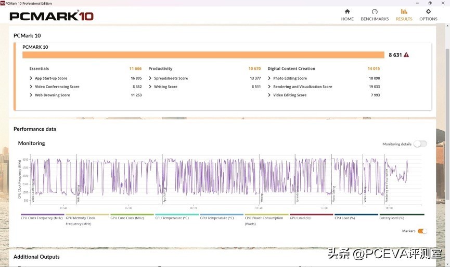Click the Rendering and Visualization Score label
The width and height of the screenshot is (450, 267).
click(302, 87)
